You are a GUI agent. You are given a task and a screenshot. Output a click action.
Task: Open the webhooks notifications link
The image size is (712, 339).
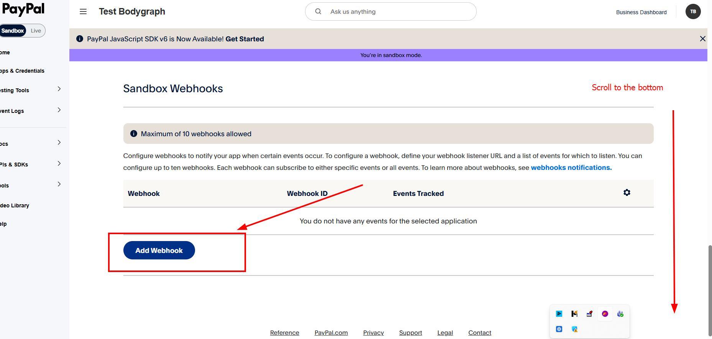pos(571,168)
